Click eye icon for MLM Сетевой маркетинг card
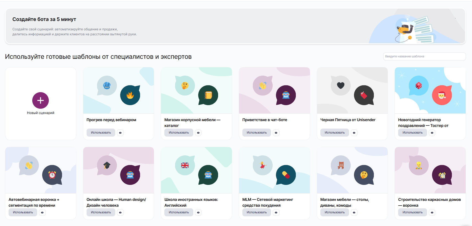472x226 pixels. coord(276,212)
